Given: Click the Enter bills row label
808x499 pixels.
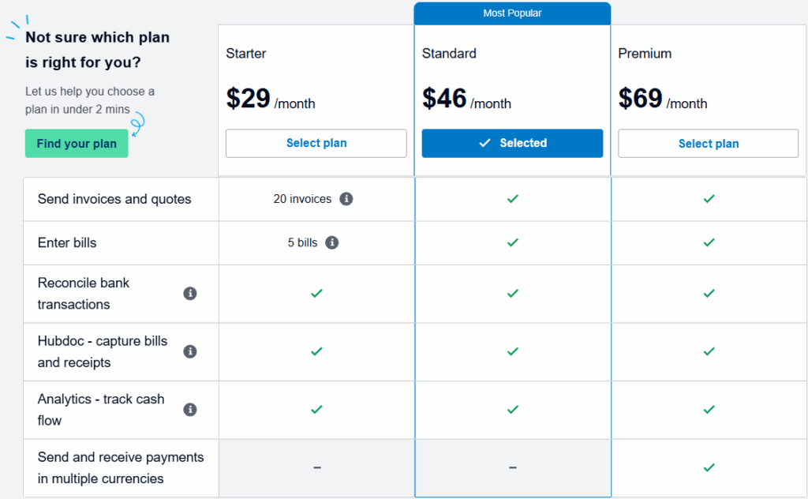Looking at the screenshot, I should tap(67, 243).
